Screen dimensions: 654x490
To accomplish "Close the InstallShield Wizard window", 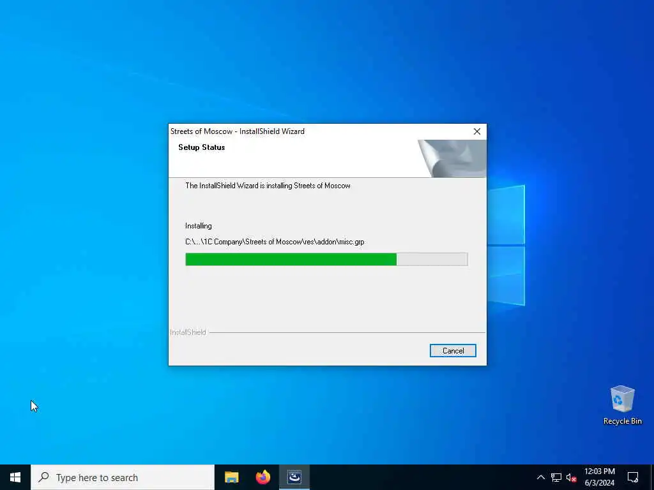I will [476, 131].
